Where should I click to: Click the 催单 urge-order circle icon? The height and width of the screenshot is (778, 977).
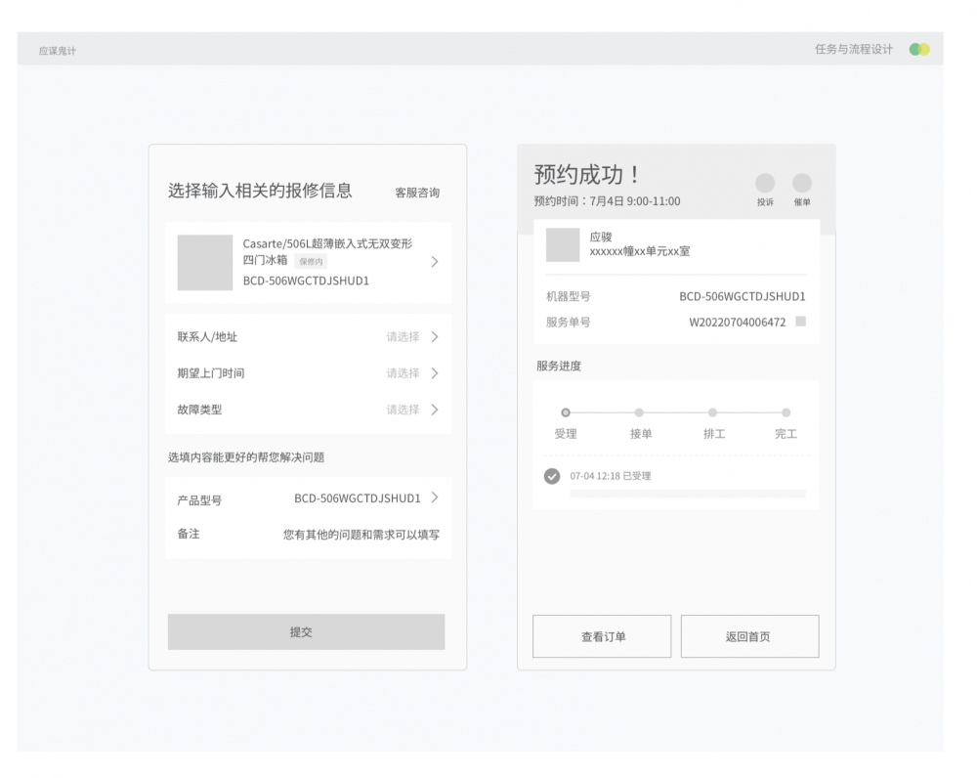pos(801,184)
